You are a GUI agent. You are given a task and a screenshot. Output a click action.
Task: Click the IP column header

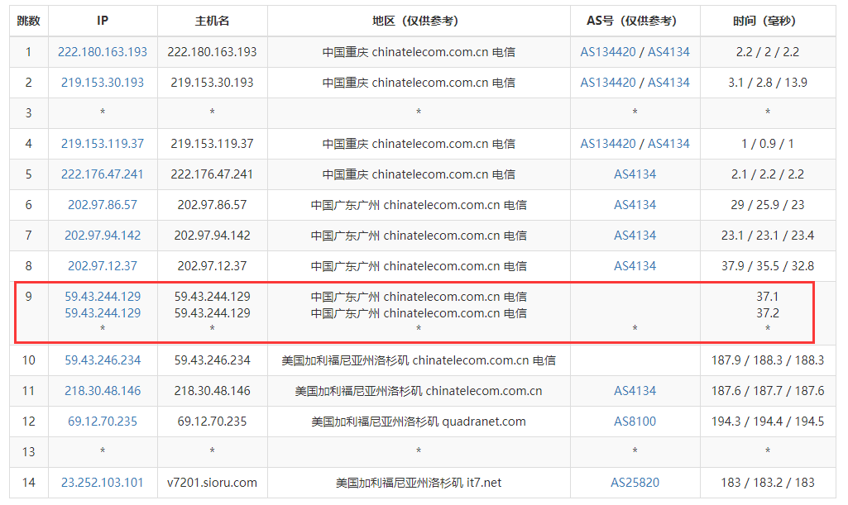(x=103, y=21)
